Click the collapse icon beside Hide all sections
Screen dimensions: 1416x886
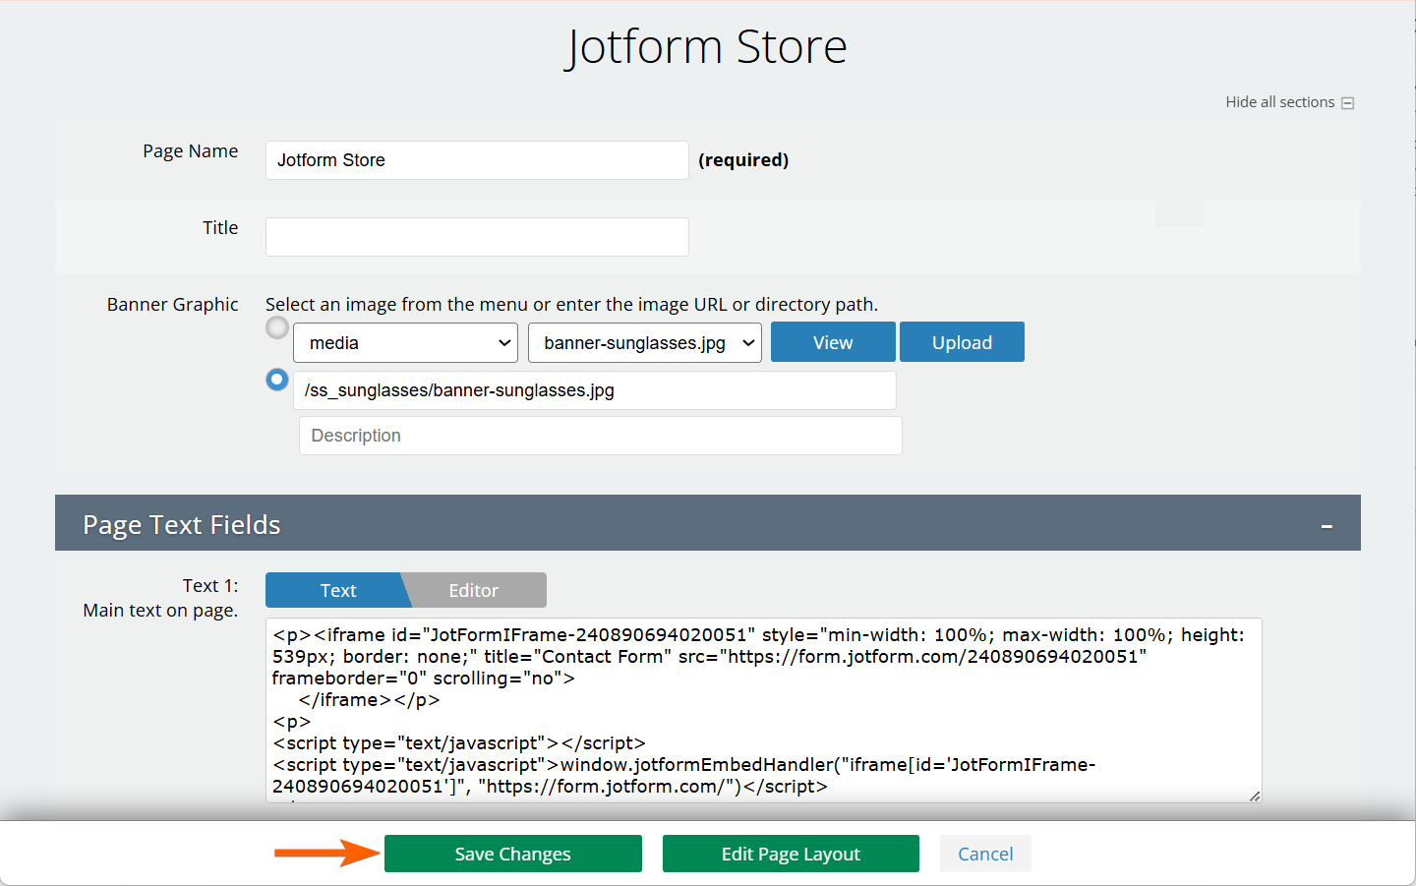1348,103
